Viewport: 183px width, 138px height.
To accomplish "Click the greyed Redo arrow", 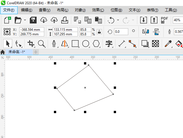I will point(126,20).
